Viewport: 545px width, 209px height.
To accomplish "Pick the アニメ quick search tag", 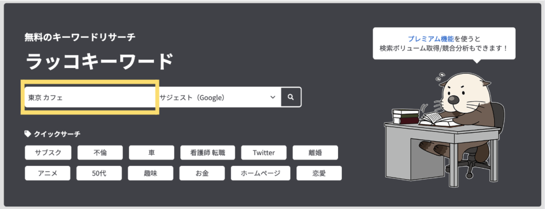I will coord(47,173).
